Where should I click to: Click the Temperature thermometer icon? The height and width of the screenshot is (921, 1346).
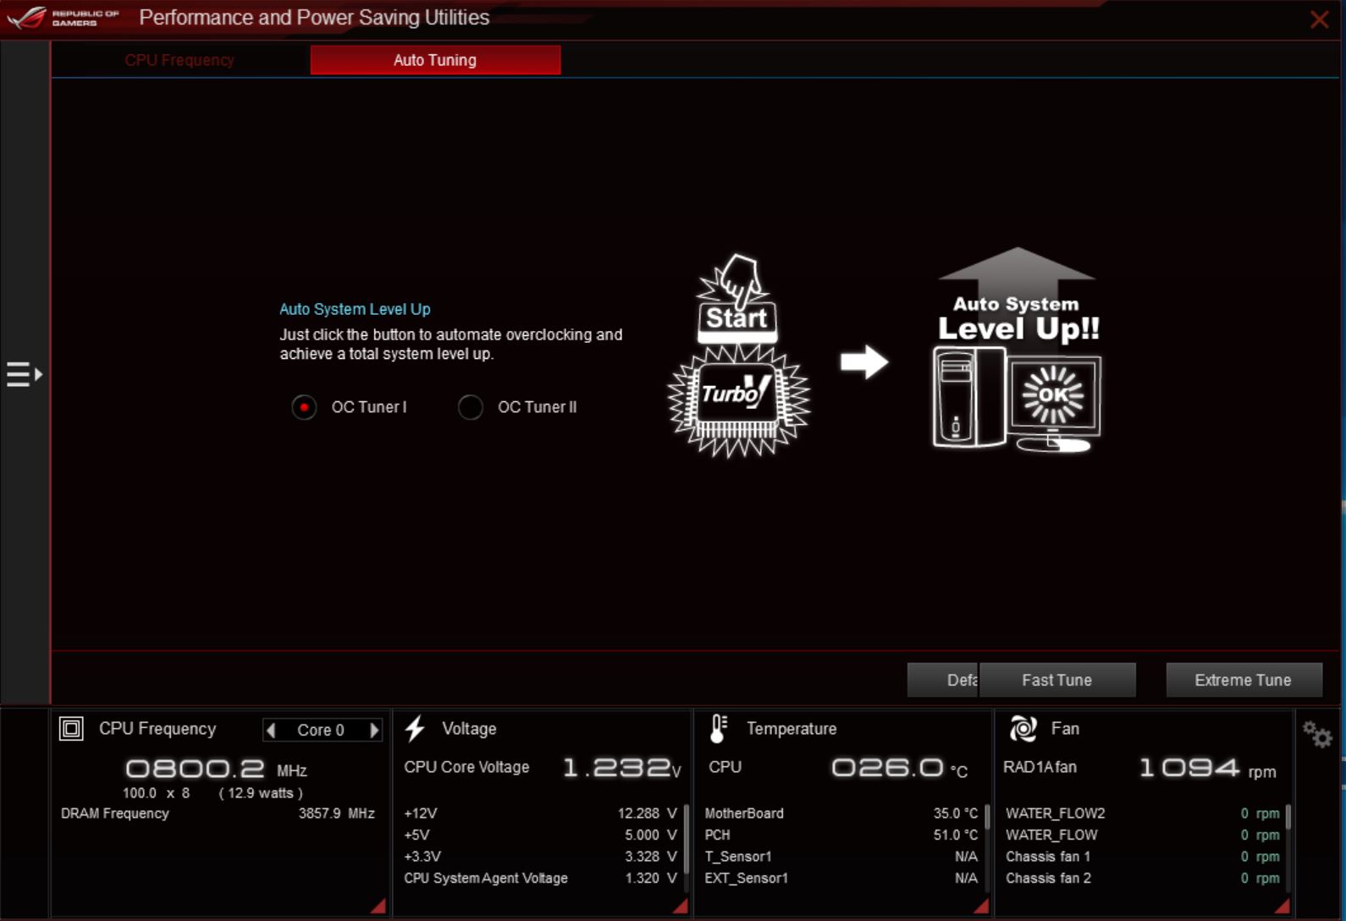(x=718, y=729)
